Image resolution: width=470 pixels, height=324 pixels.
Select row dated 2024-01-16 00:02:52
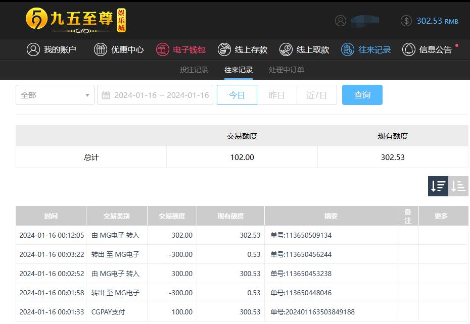[242, 274]
